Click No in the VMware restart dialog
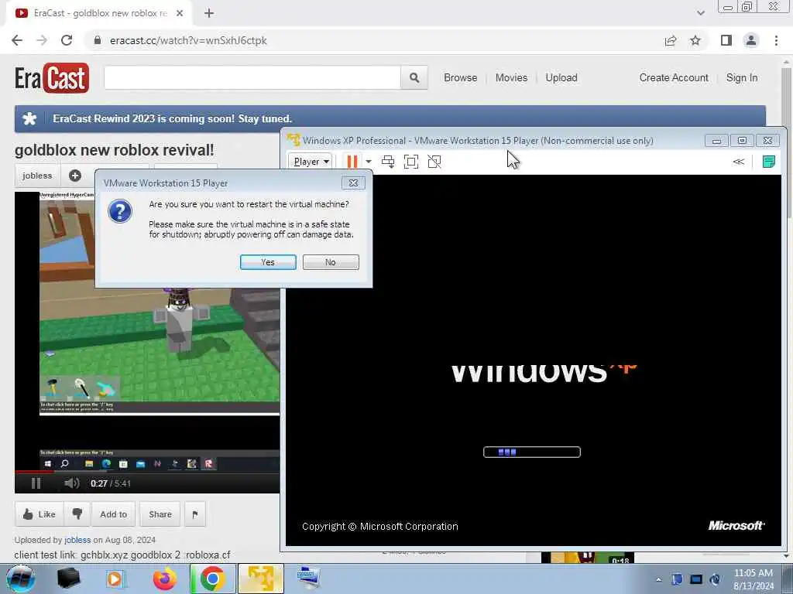Screen dimensions: 793x594 tap(331, 262)
